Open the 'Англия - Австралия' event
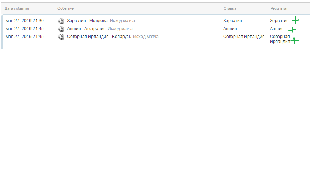This screenshot has height=173, width=310. coord(86,29)
